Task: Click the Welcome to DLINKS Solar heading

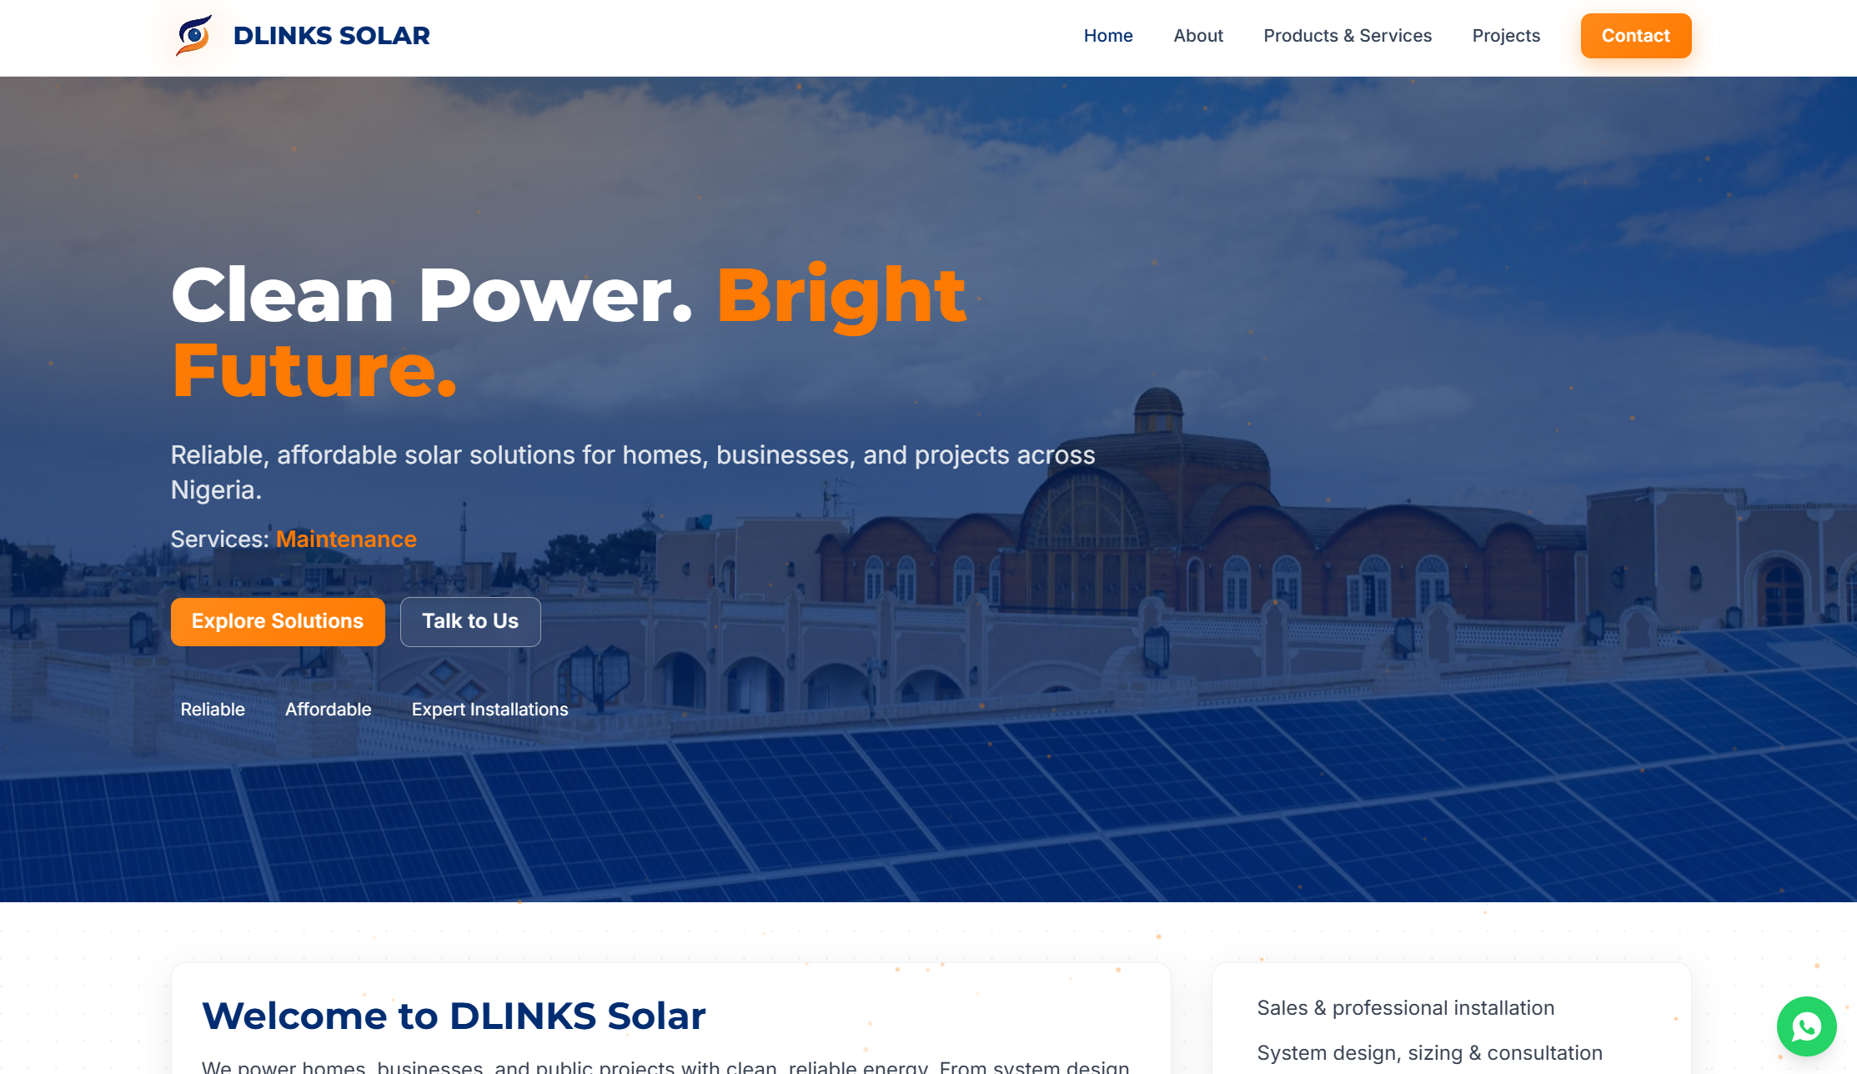Action: coord(453,1016)
